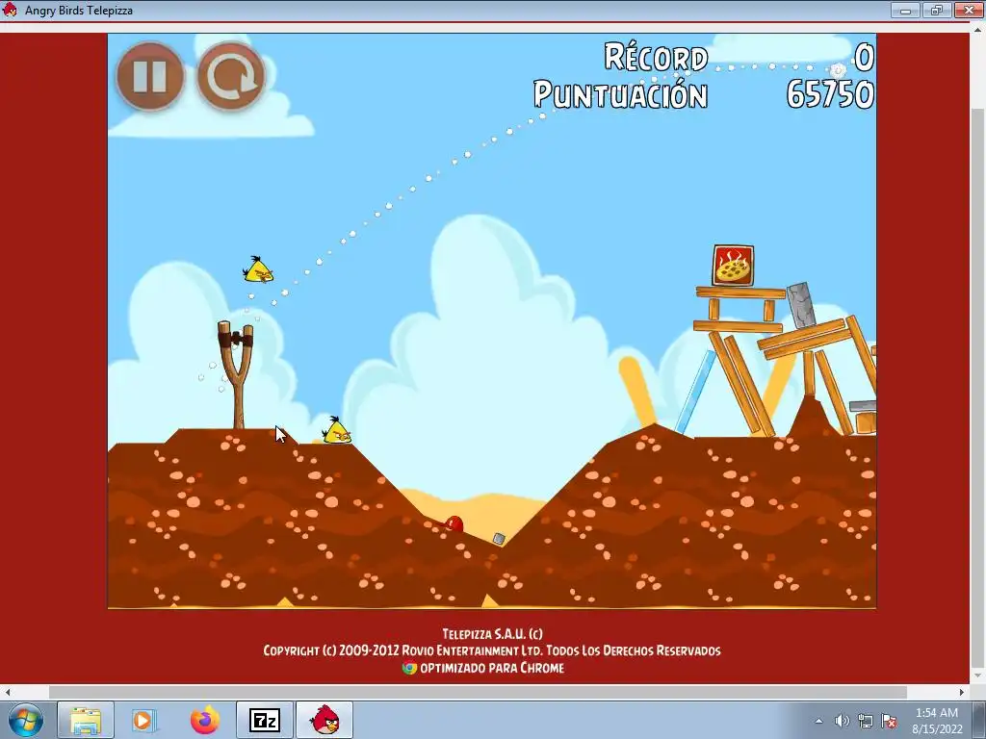Click the Telepizza S.A.U. (c) text
This screenshot has width=986, height=739.
pyautogui.click(x=492, y=633)
